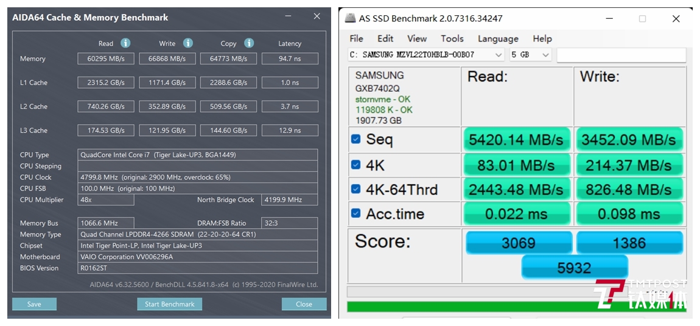Click the Close button in AIDA64
The height and width of the screenshot is (326, 700).
(x=304, y=304)
